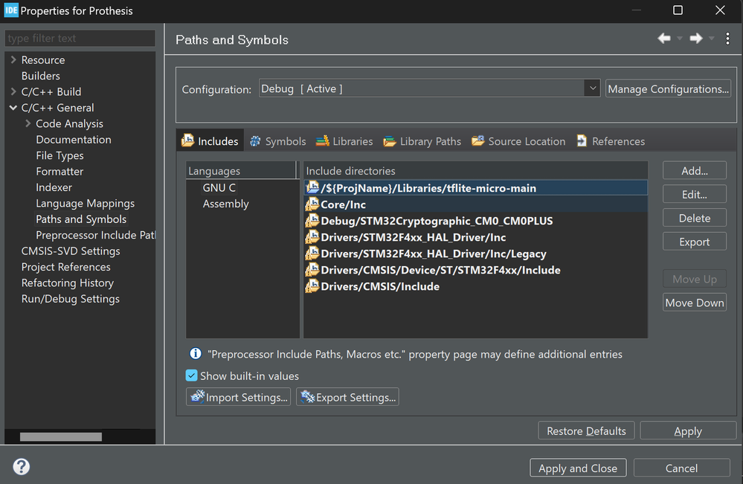
Task: Switch to the Library Paths tab
Action: click(x=422, y=141)
